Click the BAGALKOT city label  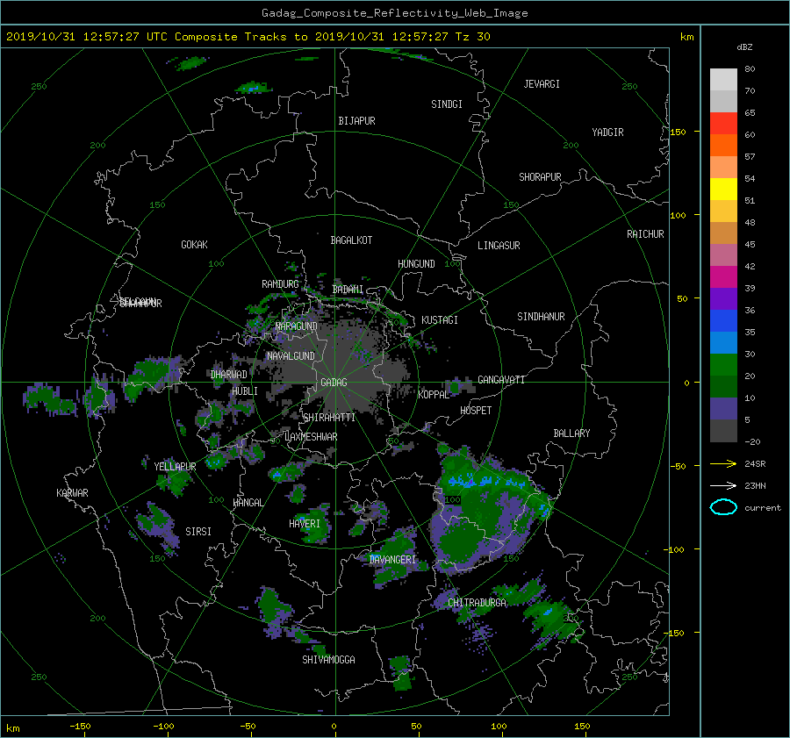(351, 240)
